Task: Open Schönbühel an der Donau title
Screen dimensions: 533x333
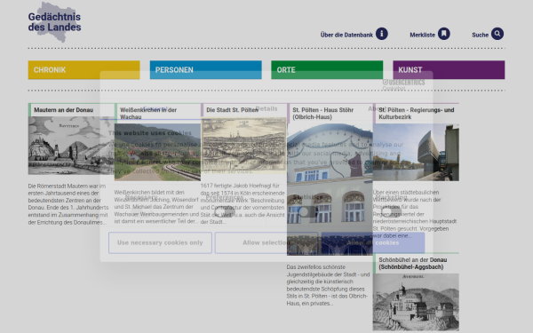Action: click(413, 264)
